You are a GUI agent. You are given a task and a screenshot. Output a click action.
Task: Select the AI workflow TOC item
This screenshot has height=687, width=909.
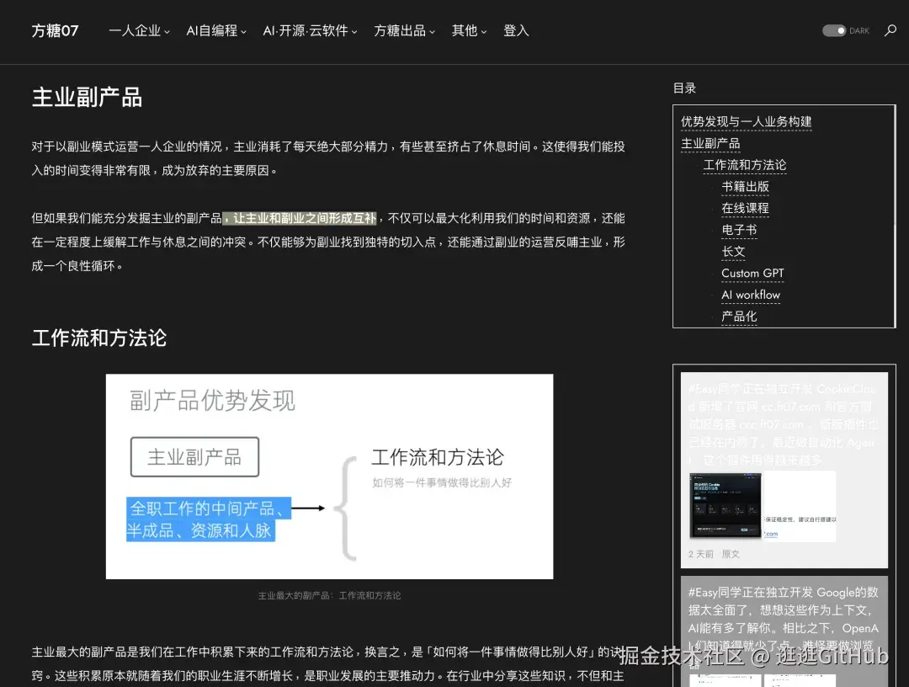pyautogui.click(x=750, y=295)
